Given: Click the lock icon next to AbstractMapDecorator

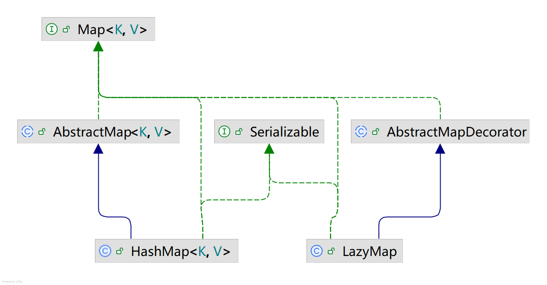Looking at the screenshot, I should click(x=376, y=132).
